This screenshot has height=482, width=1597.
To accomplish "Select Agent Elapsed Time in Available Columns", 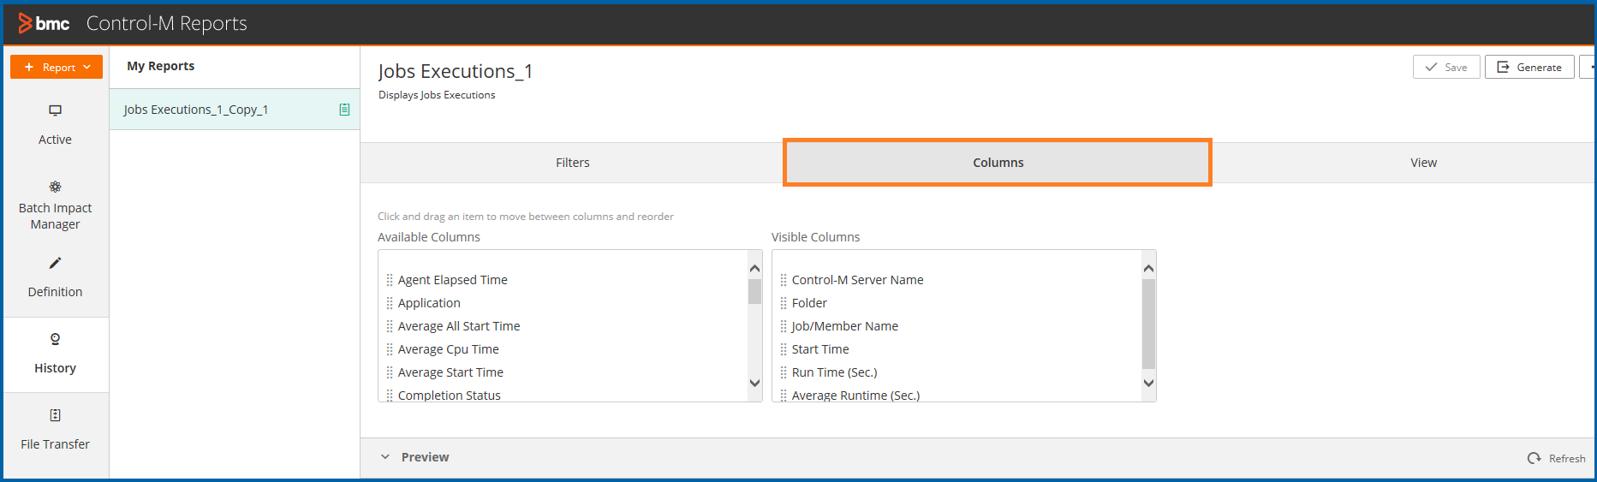I will click(x=452, y=280).
